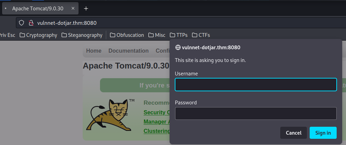
Task: Close the Apache Tomcat/9.0.30 tab
Action: coord(73,9)
